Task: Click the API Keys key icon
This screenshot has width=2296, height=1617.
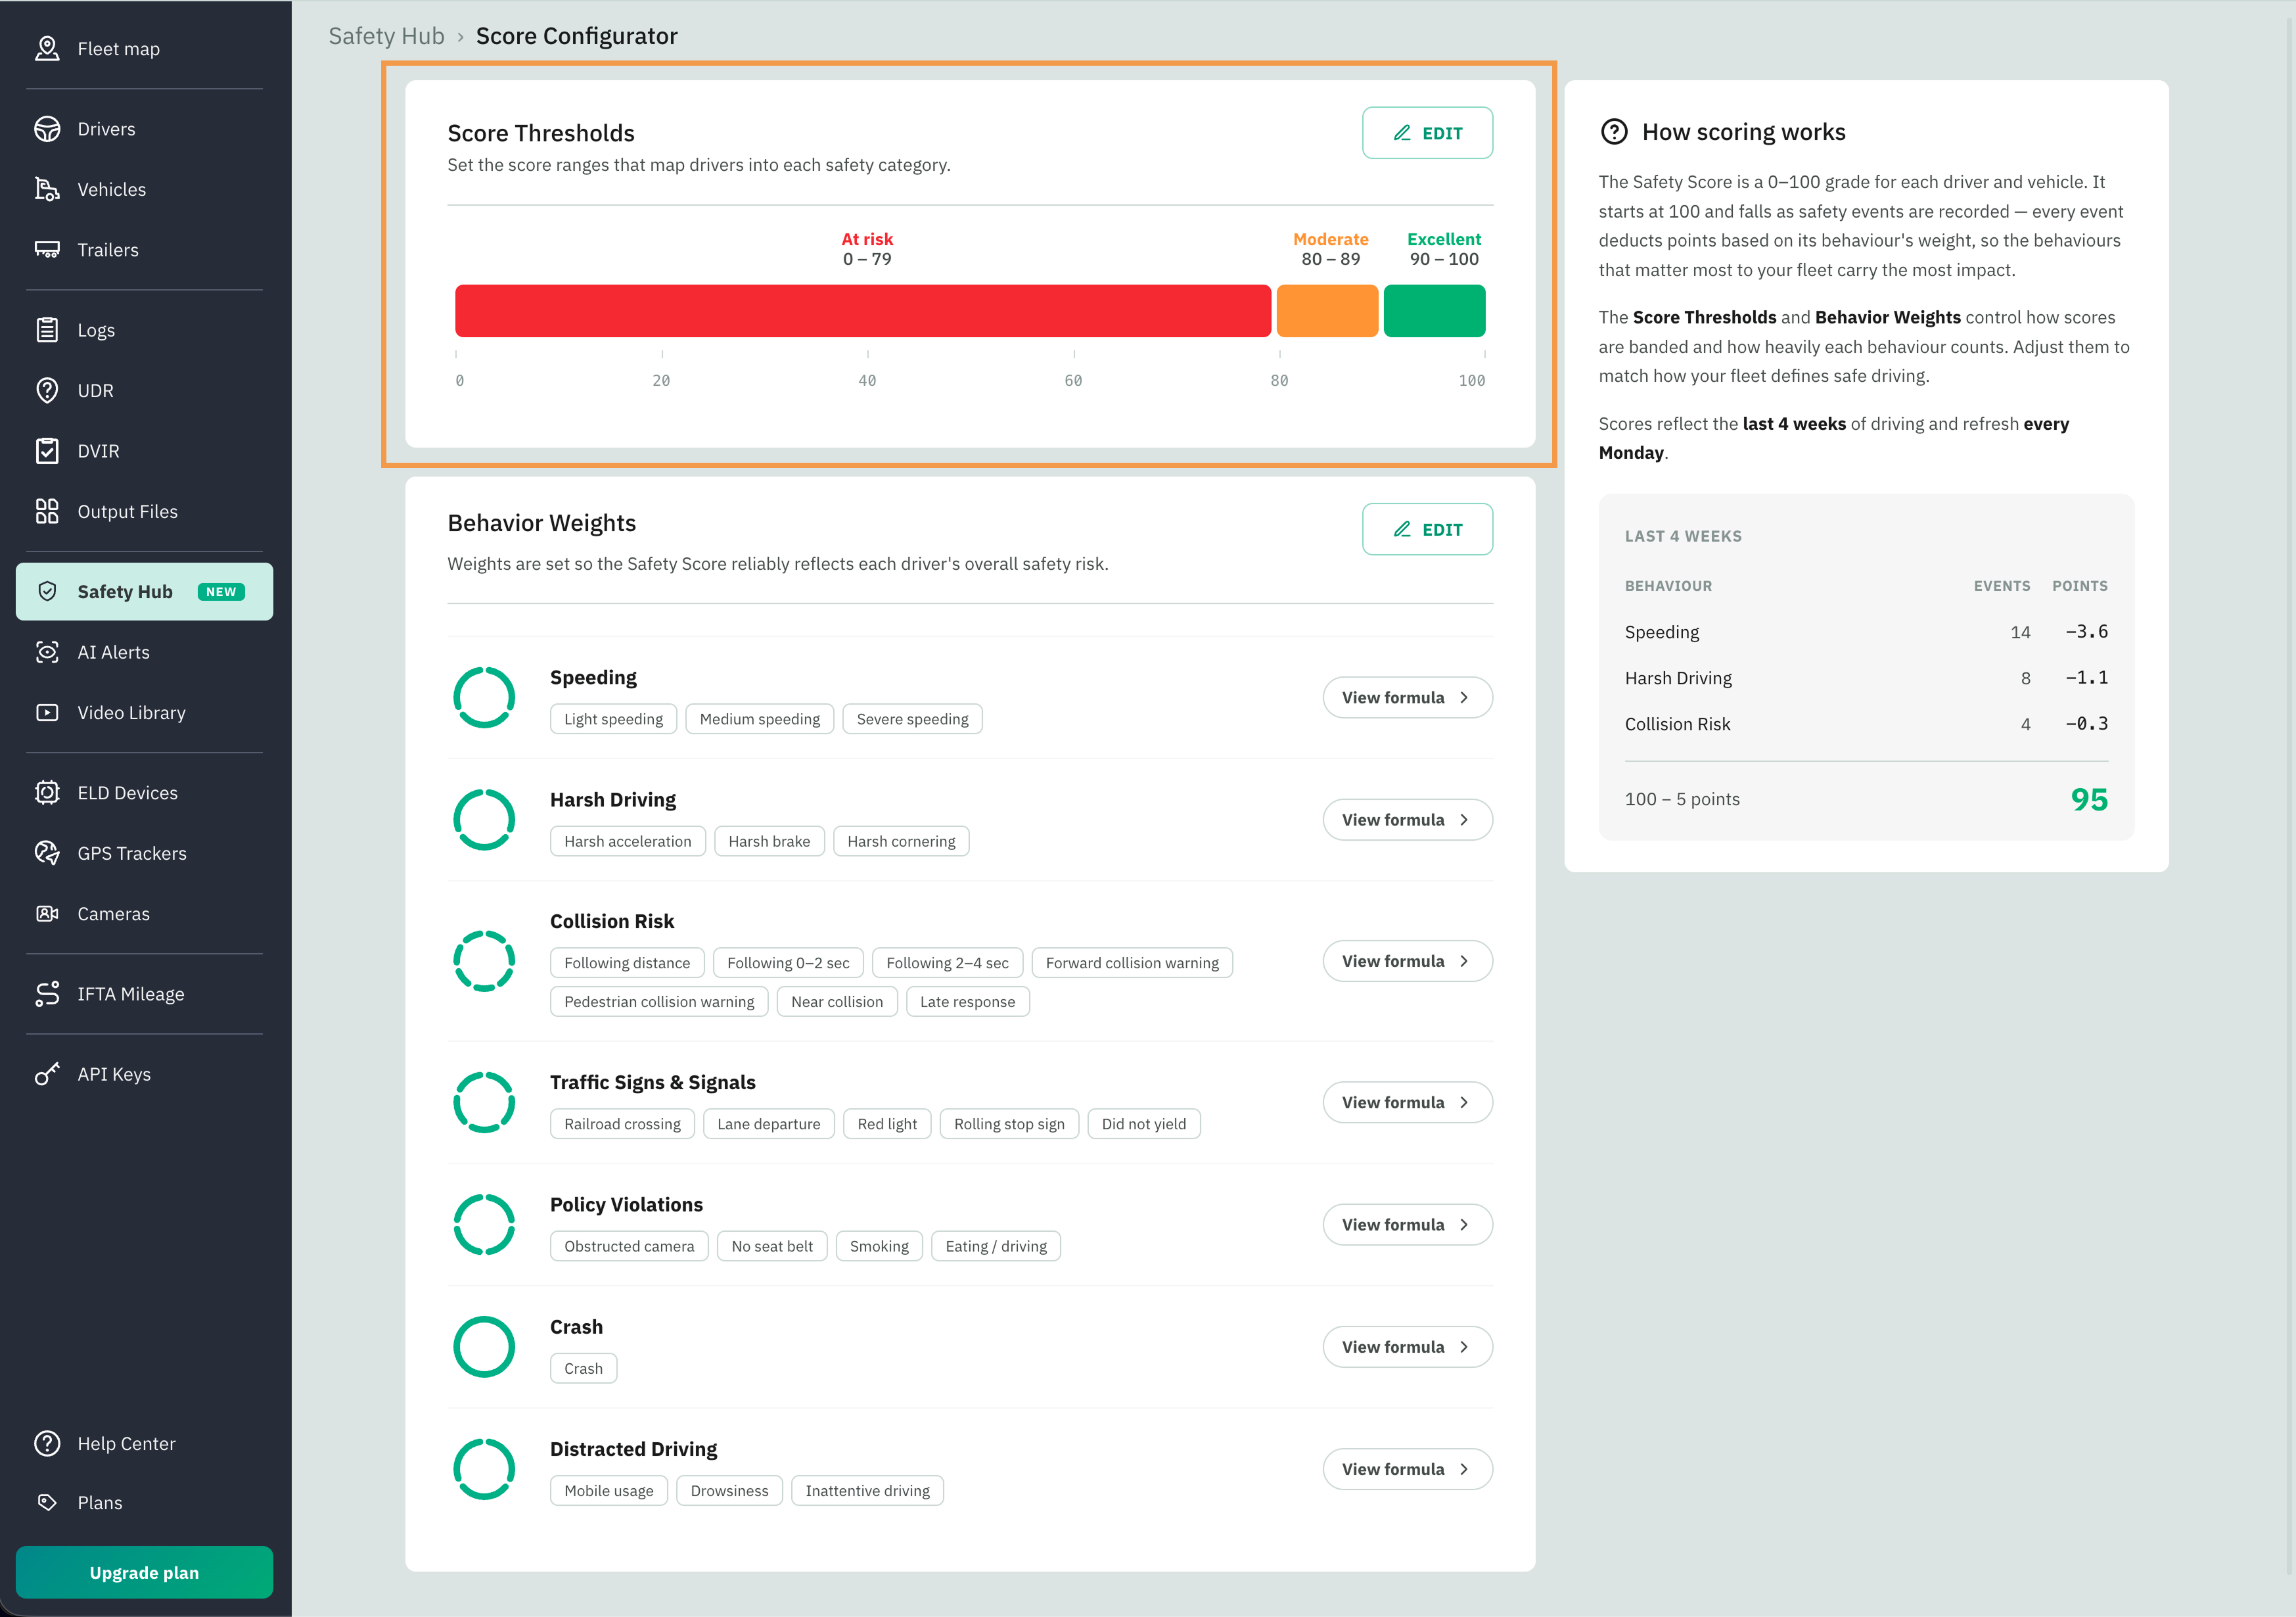Action: [x=47, y=1074]
